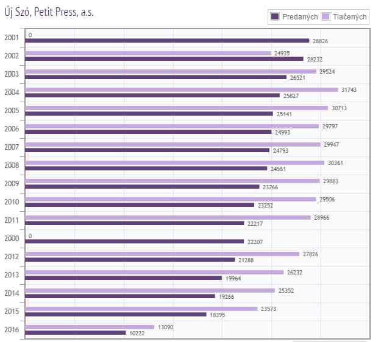Viewport: 381px width, 342px height.
Task: Click the light purple Tlačených legend swatch
Action: [x=326, y=17]
